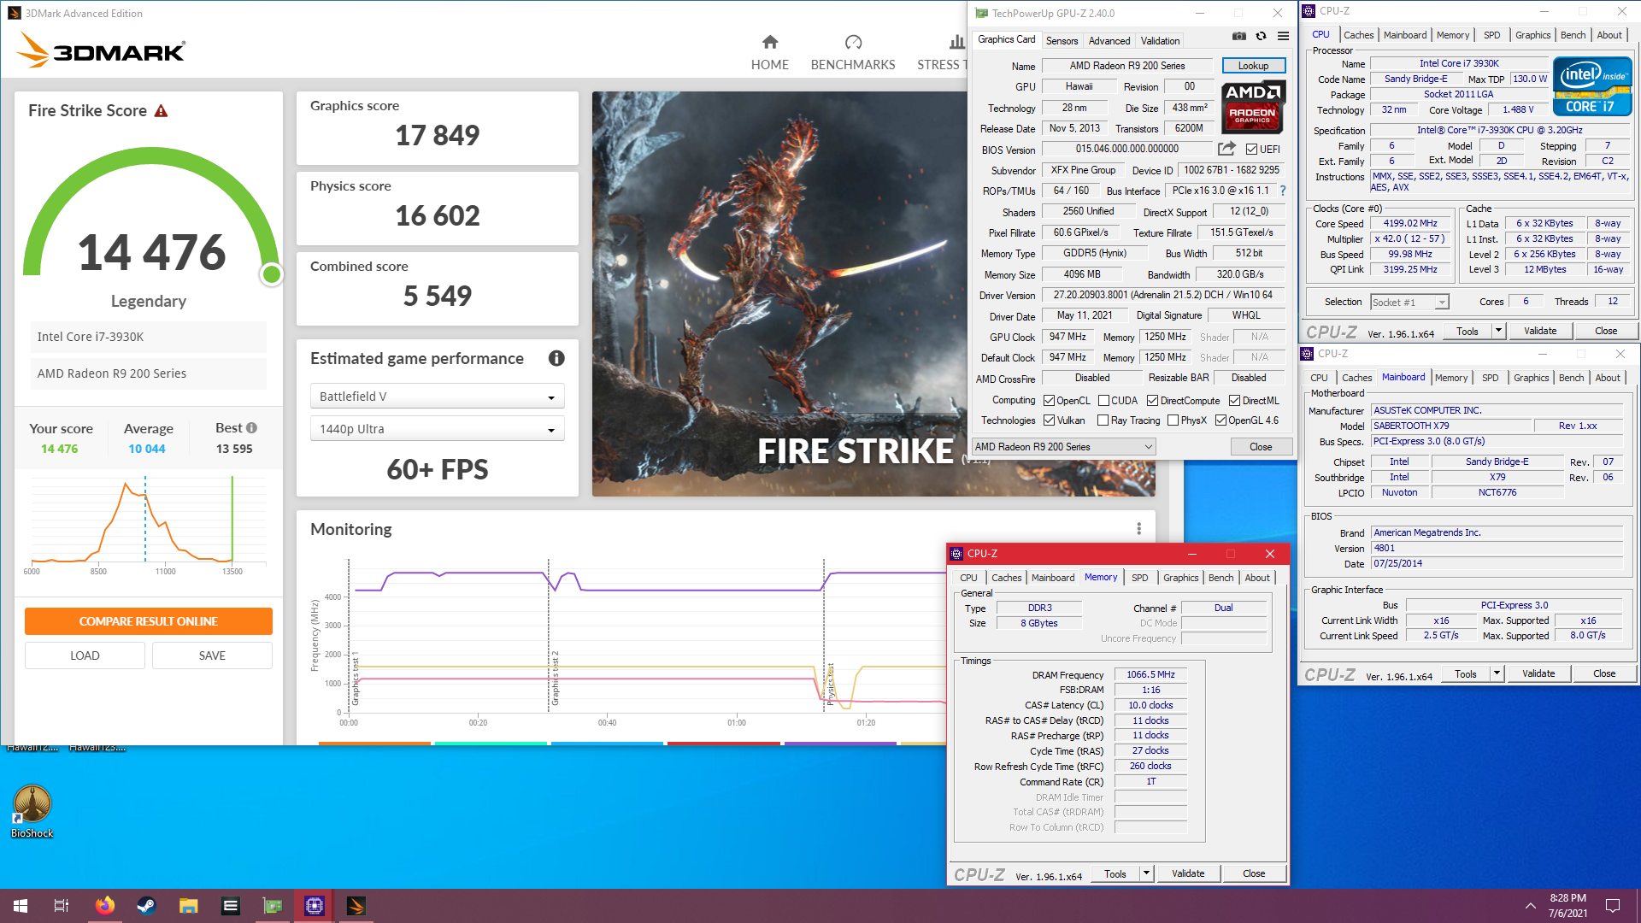Click the Intel Core i7 logo
This screenshot has width=1641, height=923.
[1592, 85]
